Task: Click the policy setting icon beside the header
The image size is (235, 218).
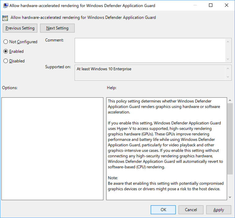Action: pyautogui.click(x=5, y=18)
